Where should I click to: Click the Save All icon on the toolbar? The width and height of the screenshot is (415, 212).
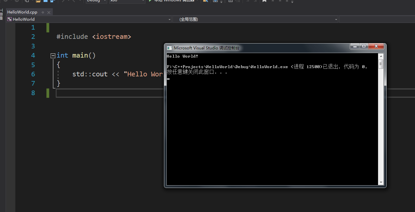(x=52, y=2)
